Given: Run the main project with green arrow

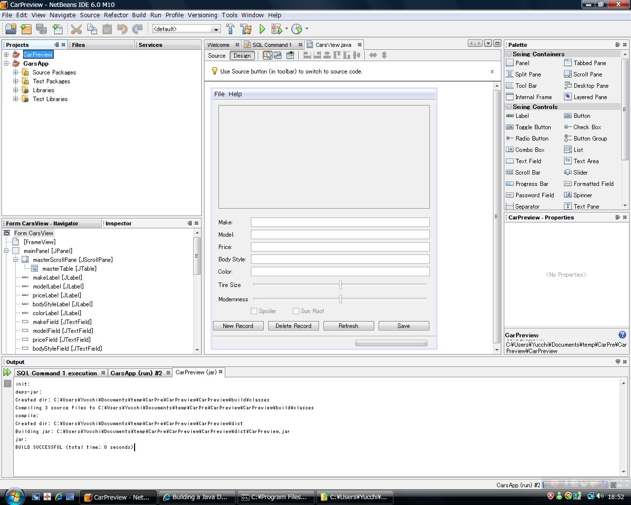Looking at the screenshot, I should click(x=262, y=29).
